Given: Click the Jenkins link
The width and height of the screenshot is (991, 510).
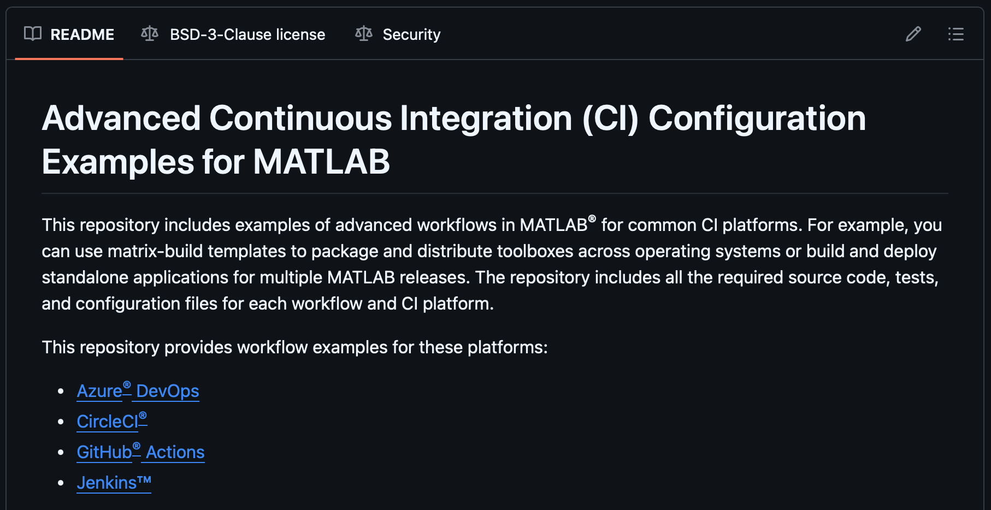Looking at the screenshot, I should (x=114, y=483).
